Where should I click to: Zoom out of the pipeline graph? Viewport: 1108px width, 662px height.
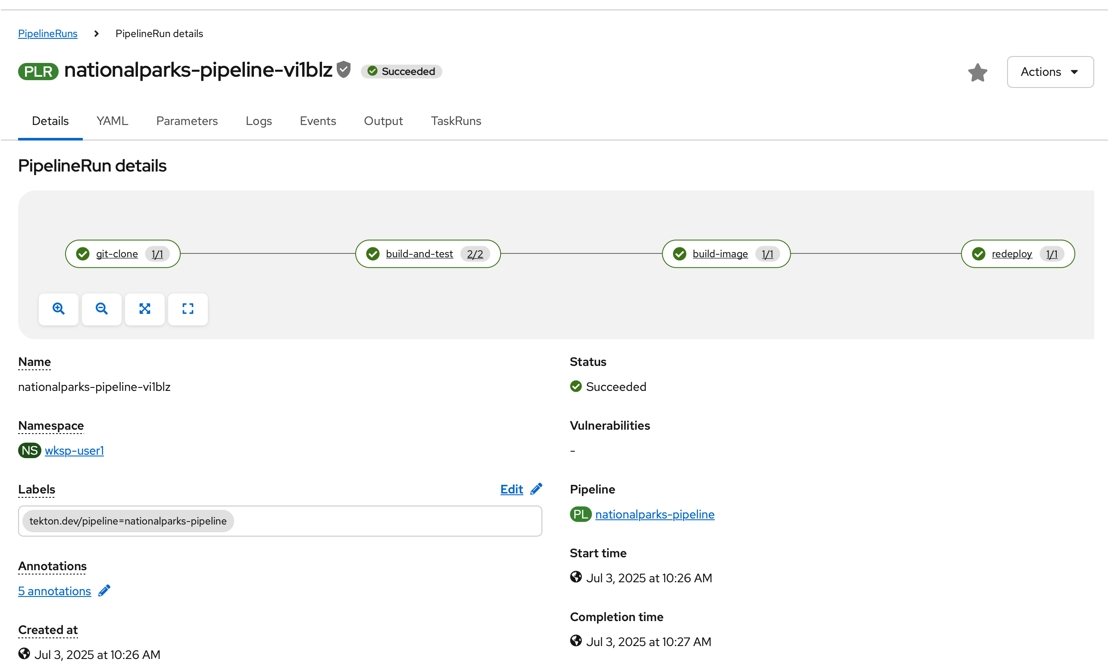click(x=102, y=309)
